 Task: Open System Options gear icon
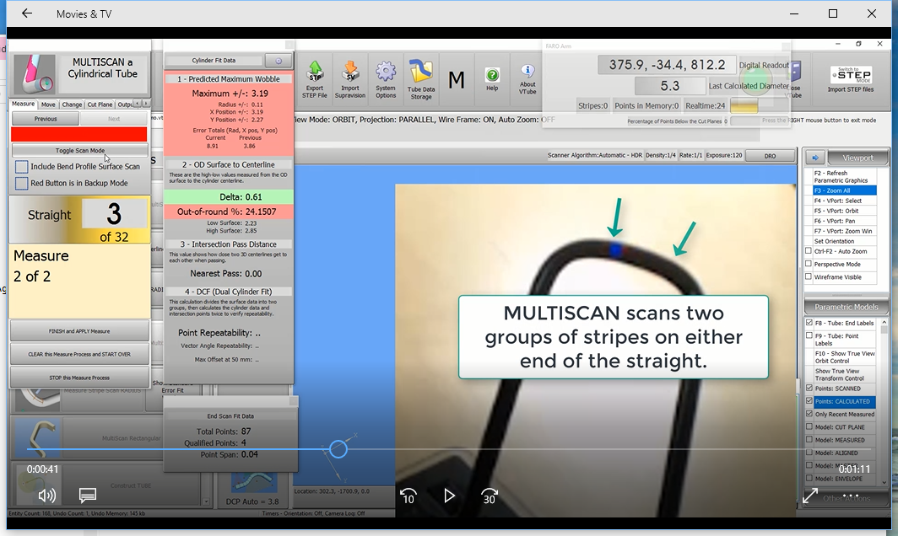[386, 79]
